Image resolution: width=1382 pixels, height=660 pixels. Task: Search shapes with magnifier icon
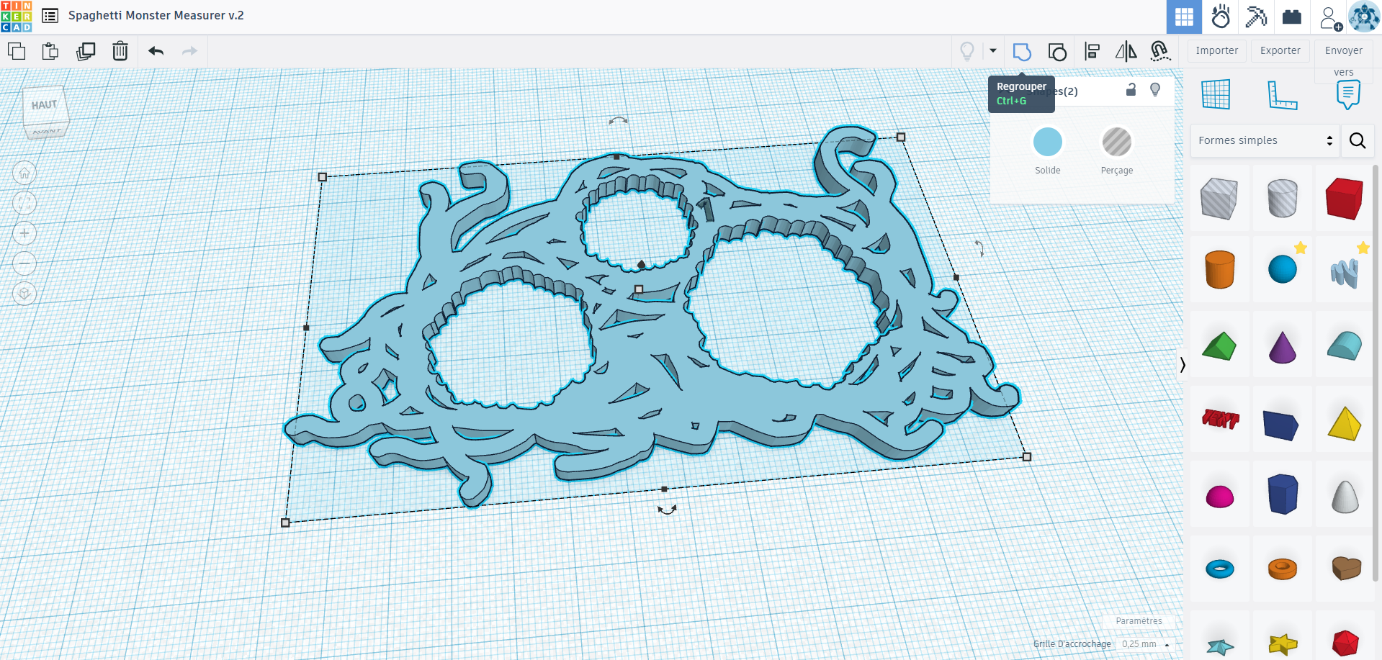click(1358, 140)
